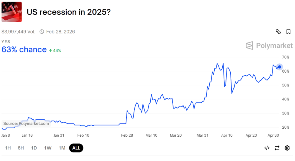This screenshot has width=295, height=161.
Task: Open the 1M timeframe option
Action: click(x=62, y=148)
